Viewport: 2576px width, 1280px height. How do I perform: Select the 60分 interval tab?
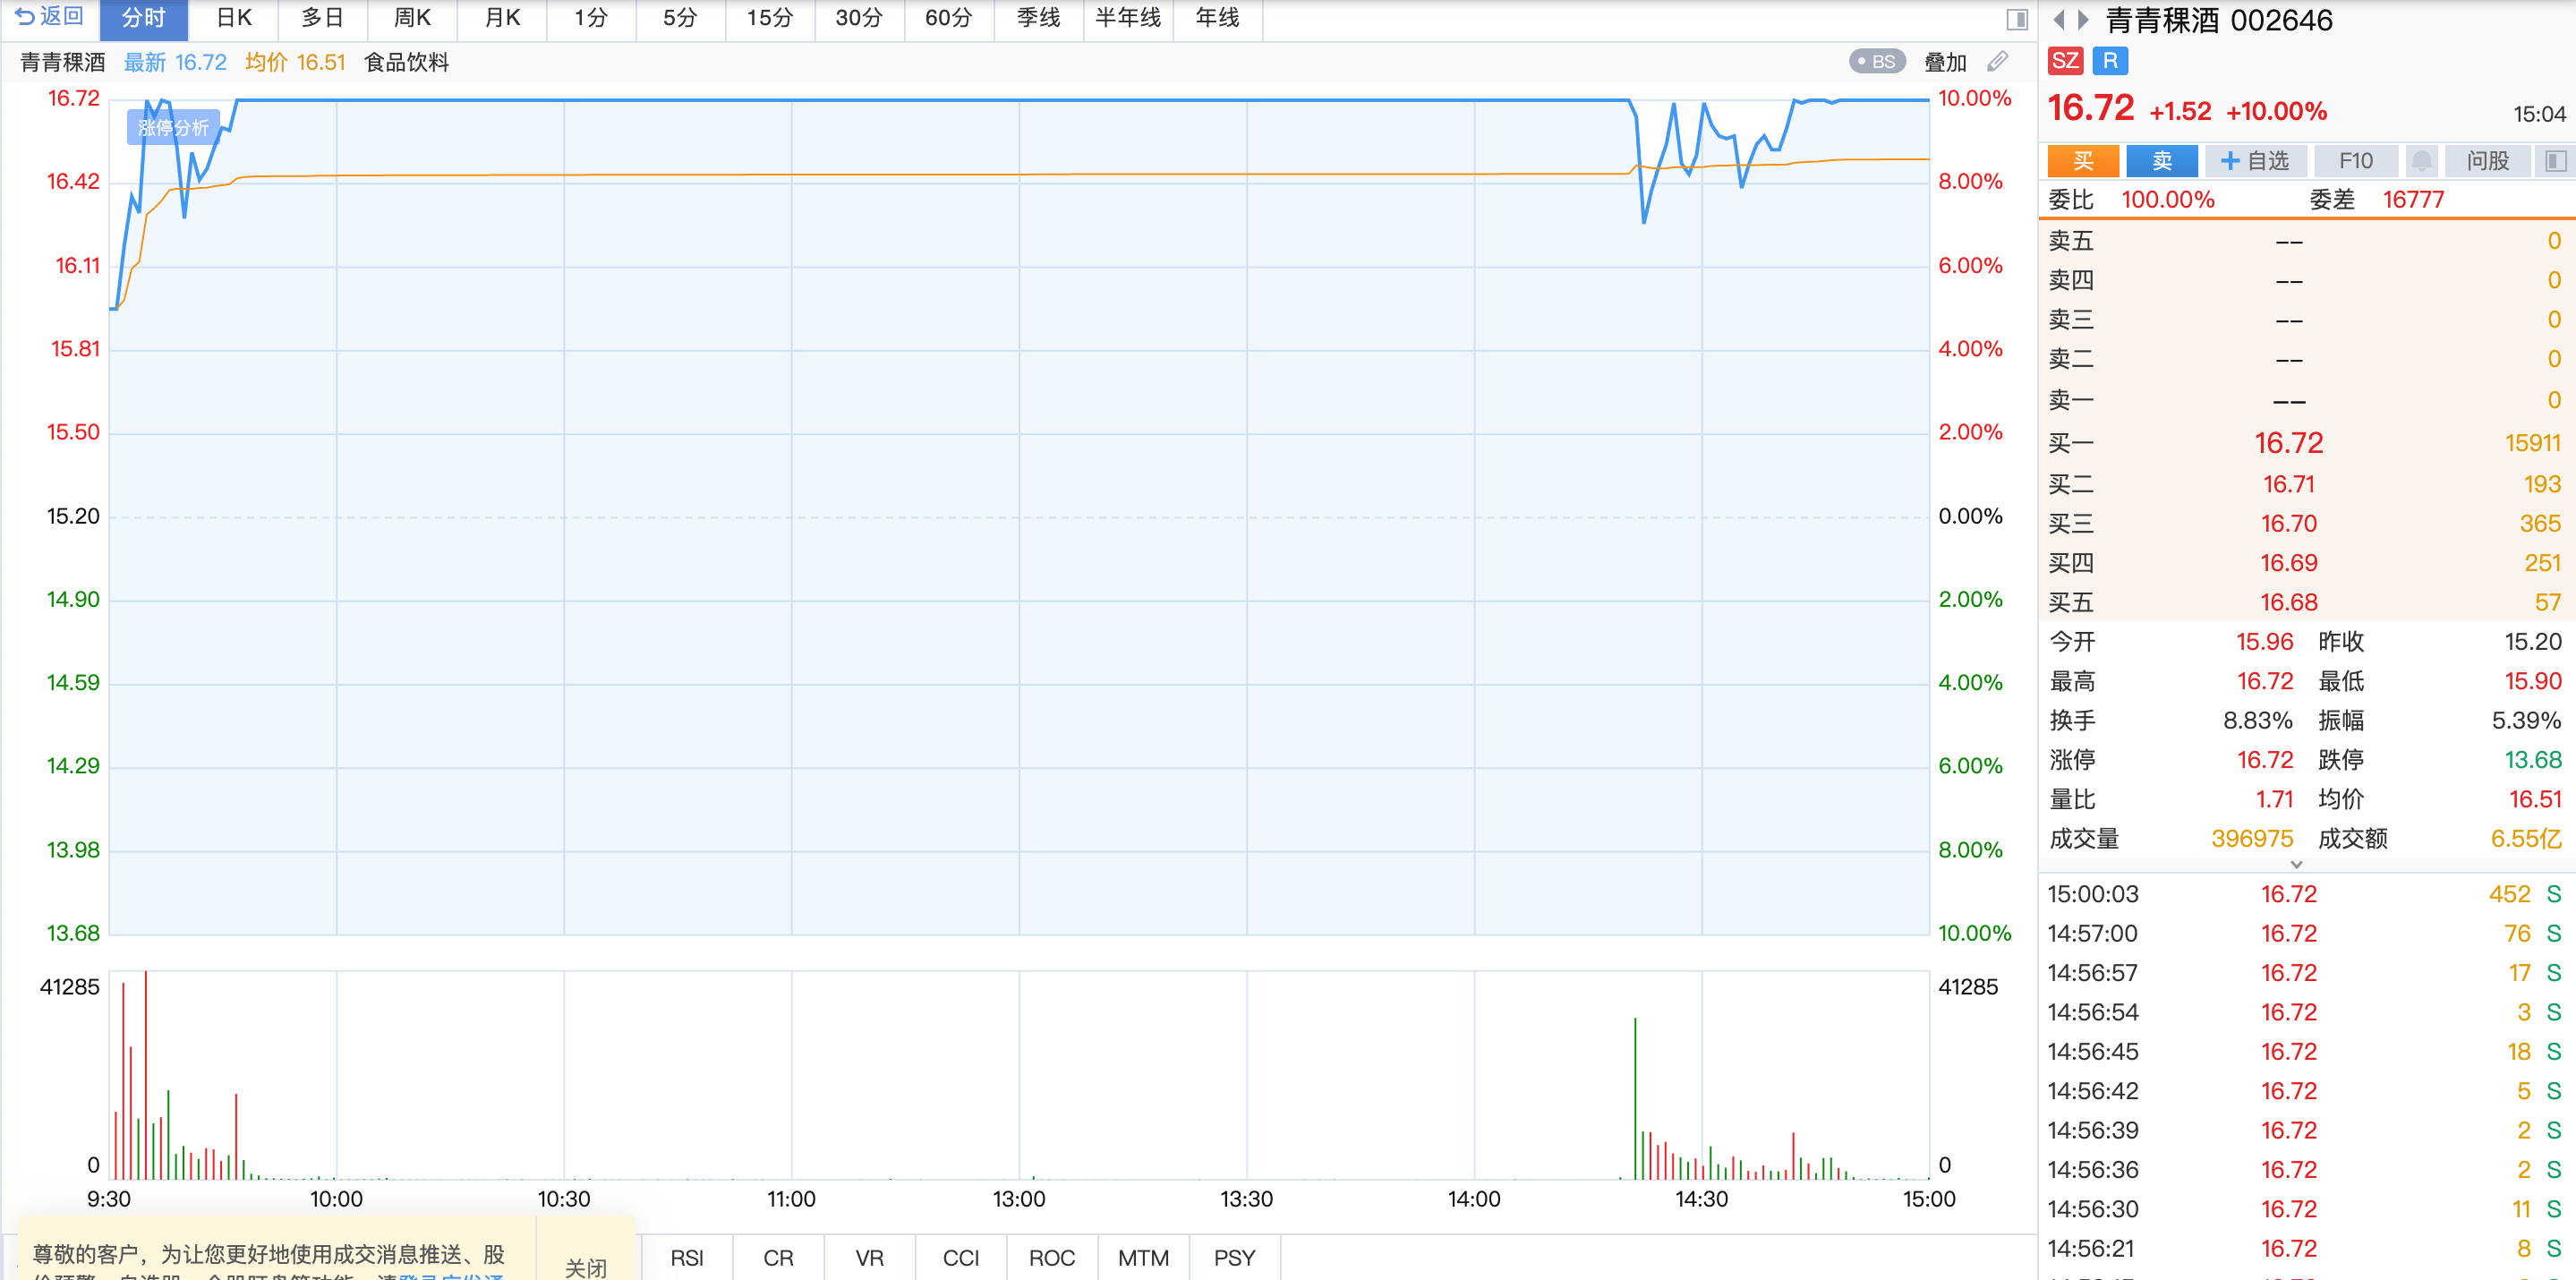point(949,19)
